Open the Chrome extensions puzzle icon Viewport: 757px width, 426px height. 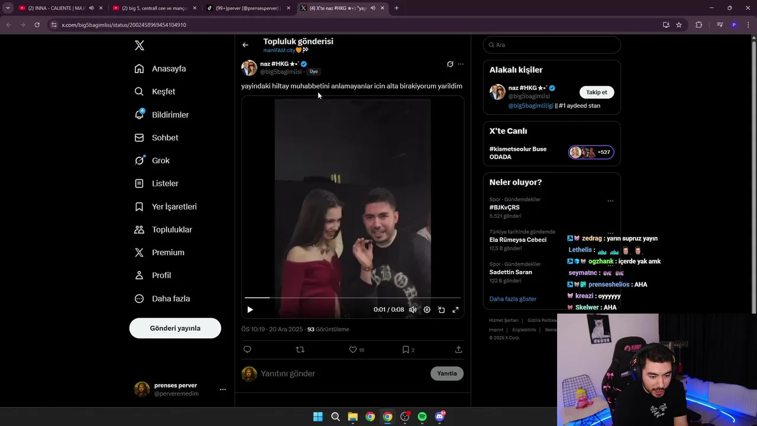click(699, 25)
